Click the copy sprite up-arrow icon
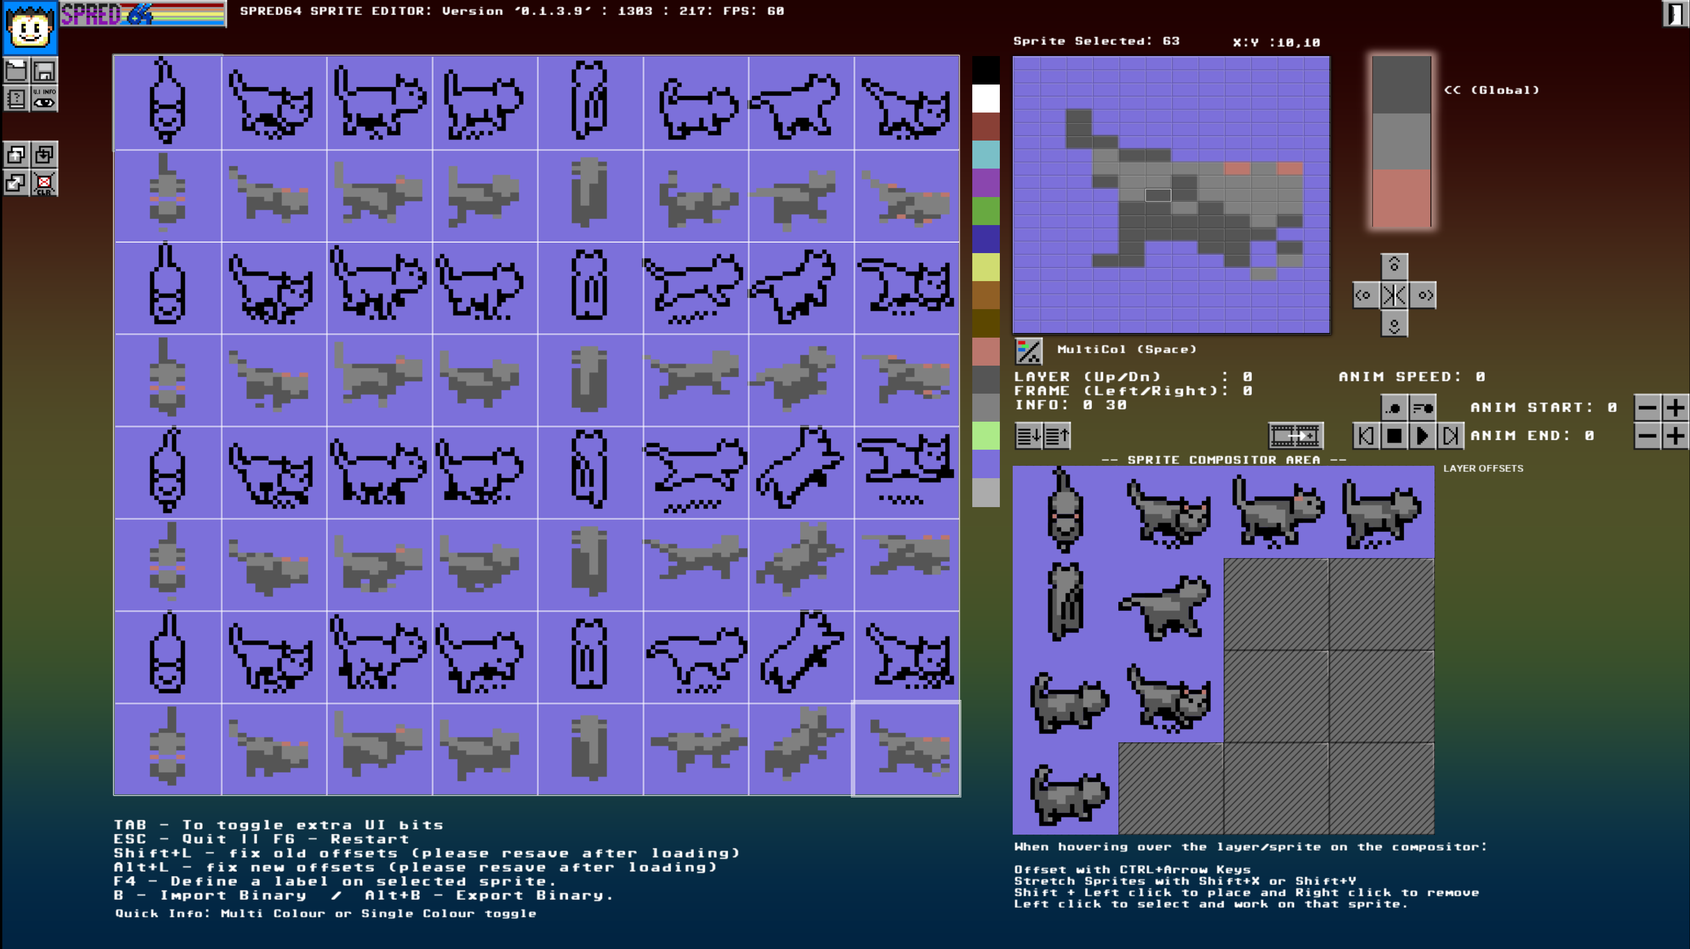The height and width of the screenshot is (949, 1690). 17,155
